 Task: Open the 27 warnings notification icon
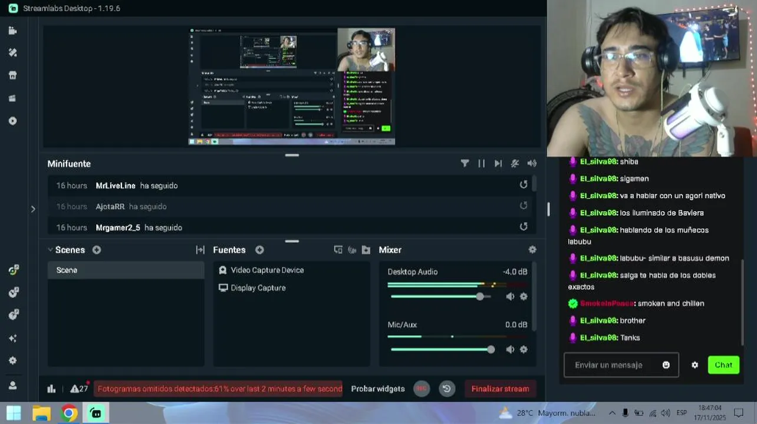(x=79, y=389)
